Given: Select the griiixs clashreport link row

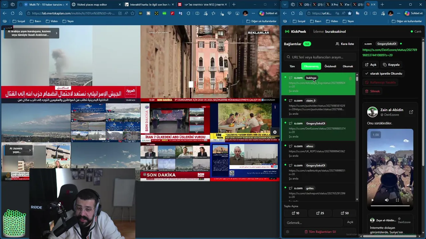Looking at the screenshot, I should point(319,193).
